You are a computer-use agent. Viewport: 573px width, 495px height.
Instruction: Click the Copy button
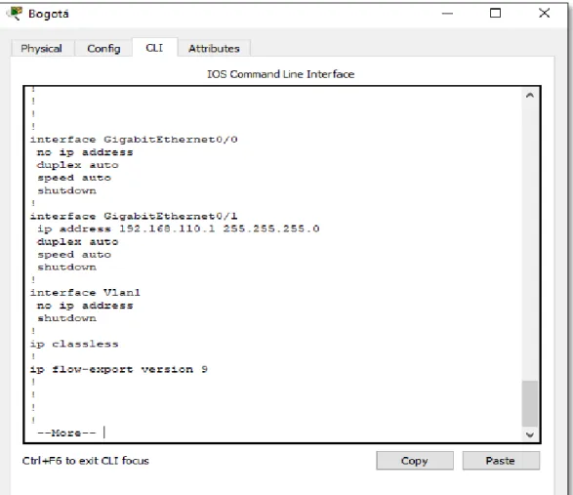pos(415,461)
